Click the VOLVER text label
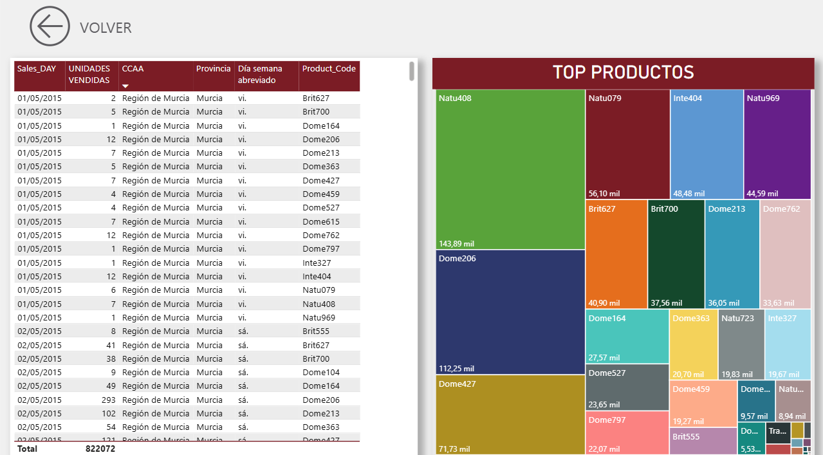823x455 pixels. tap(106, 28)
